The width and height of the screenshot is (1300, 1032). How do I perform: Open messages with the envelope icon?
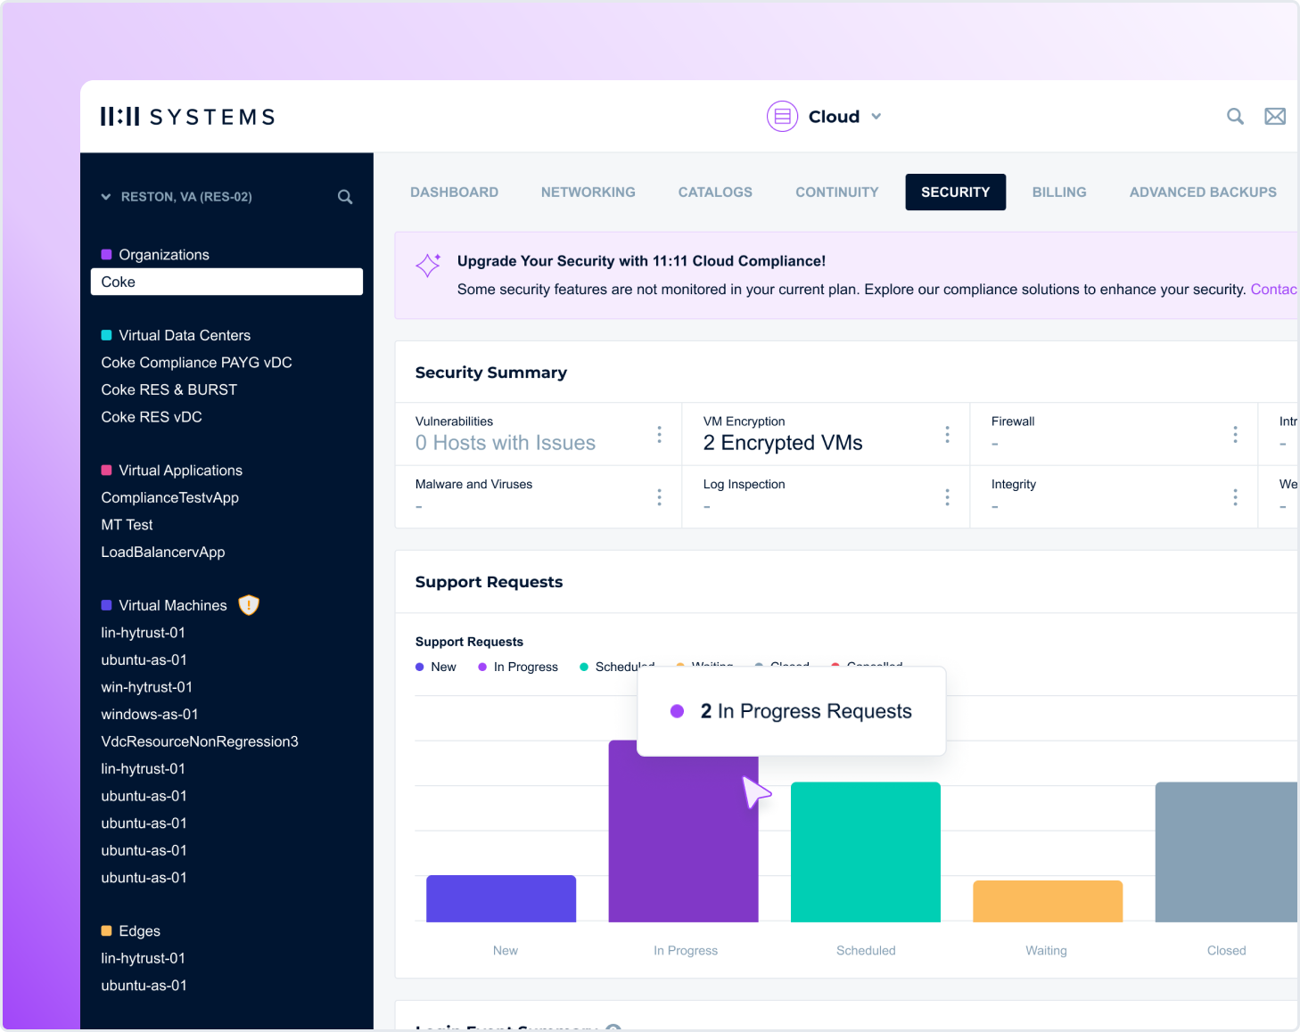[x=1275, y=116]
